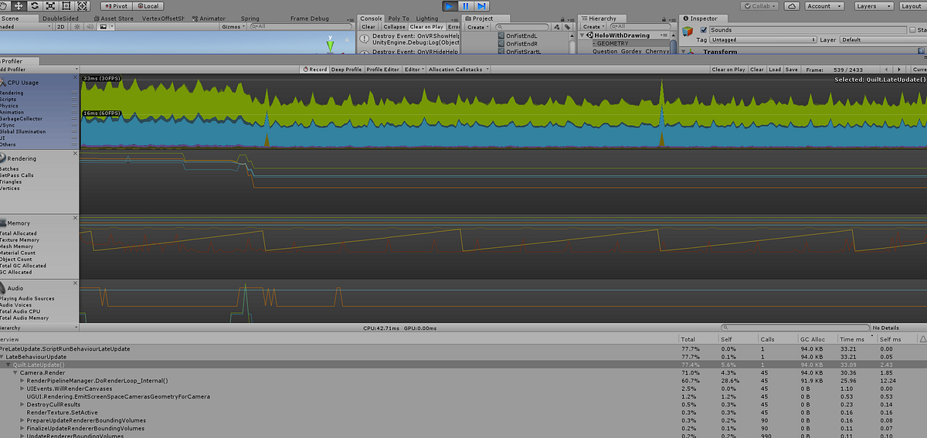The height and width of the screenshot is (438, 927).
Task: Open the Project panel Create dropdown
Action: pos(478,27)
